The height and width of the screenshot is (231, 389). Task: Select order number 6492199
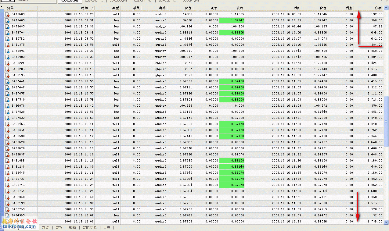(x=18, y=203)
